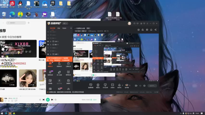Open the Recycle Bin on desktop
205x115 pixels.
(4, 15)
